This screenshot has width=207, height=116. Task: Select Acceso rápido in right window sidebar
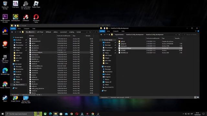click(x=108, y=40)
